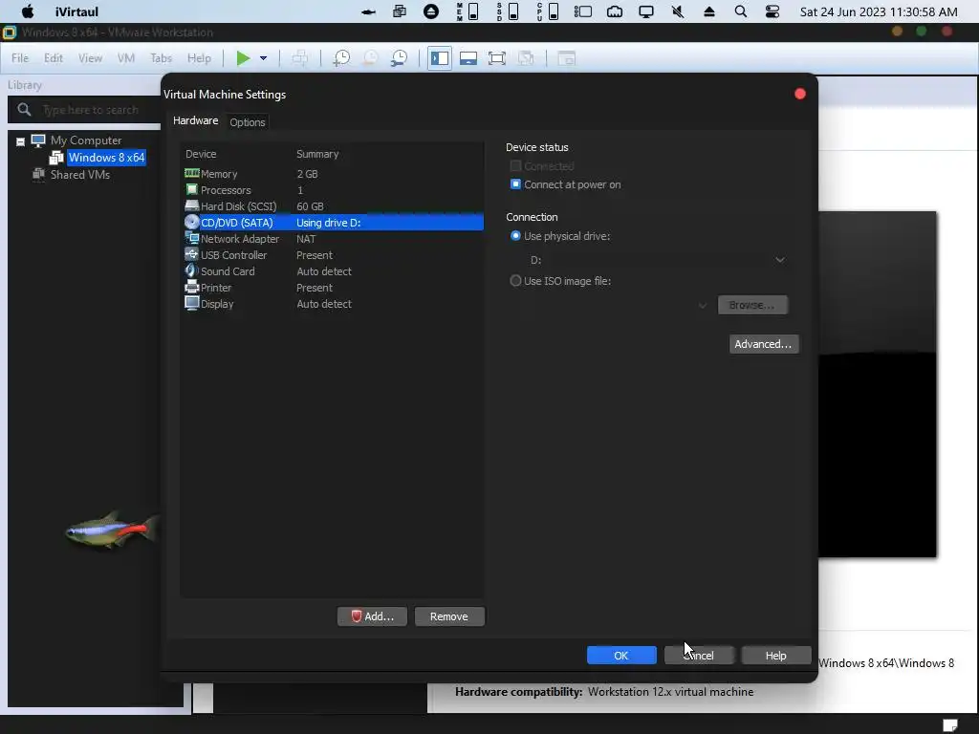
Task: Click the SSD monitor icon in menu bar
Action: pos(508,11)
